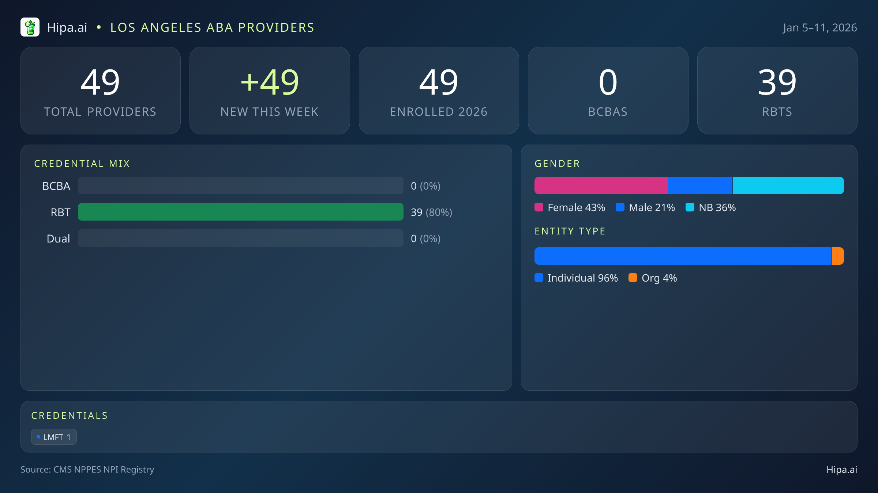The height and width of the screenshot is (493, 878).
Task: Expand the ENTITY TYPE section header
Action: [570, 231]
